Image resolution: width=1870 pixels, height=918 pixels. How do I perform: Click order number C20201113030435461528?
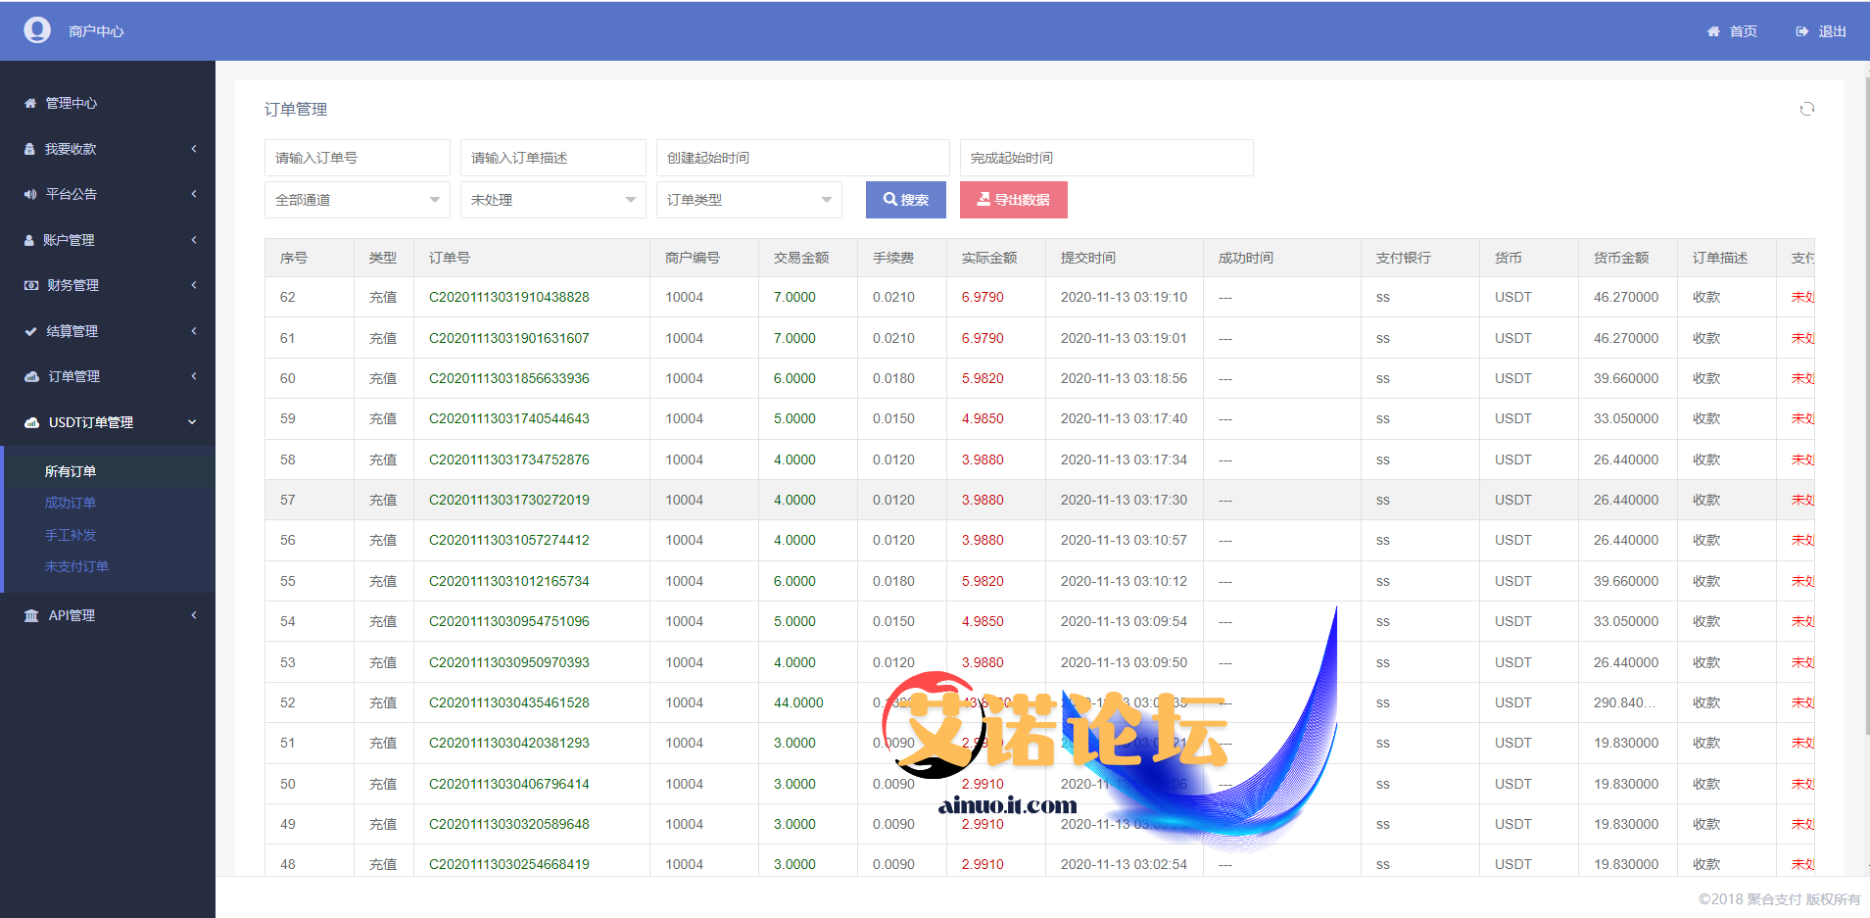click(509, 702)
